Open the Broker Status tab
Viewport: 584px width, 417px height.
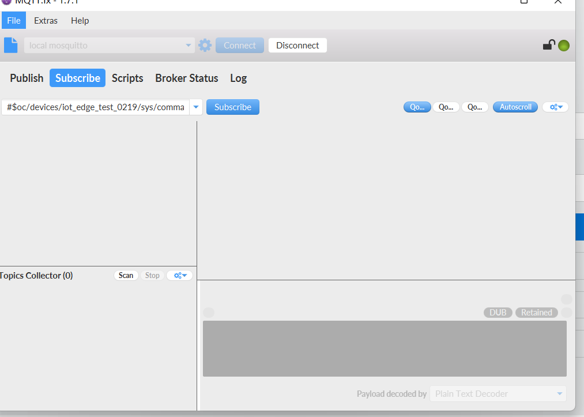coord(187,78)
